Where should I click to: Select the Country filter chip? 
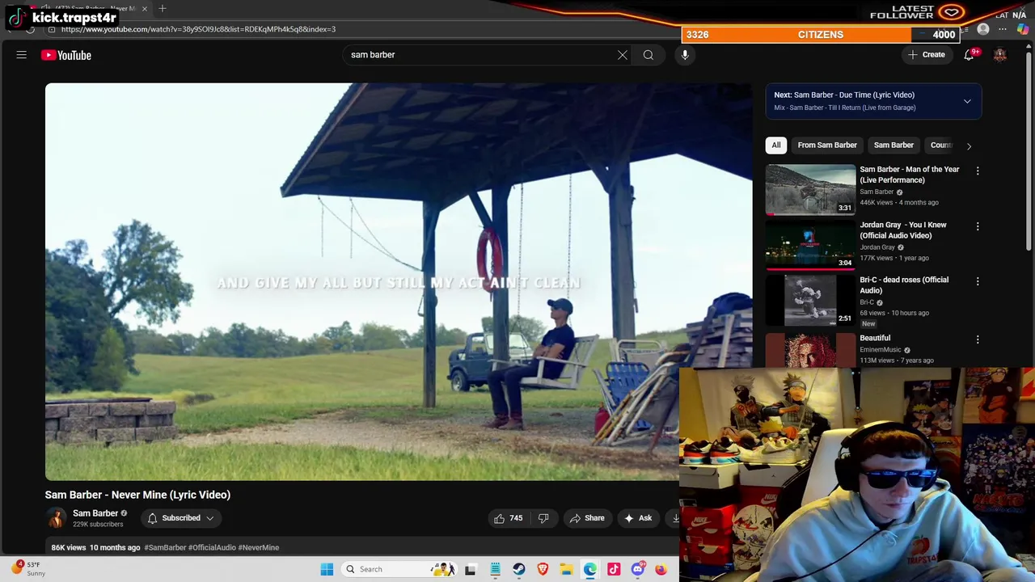coord(941,145)
